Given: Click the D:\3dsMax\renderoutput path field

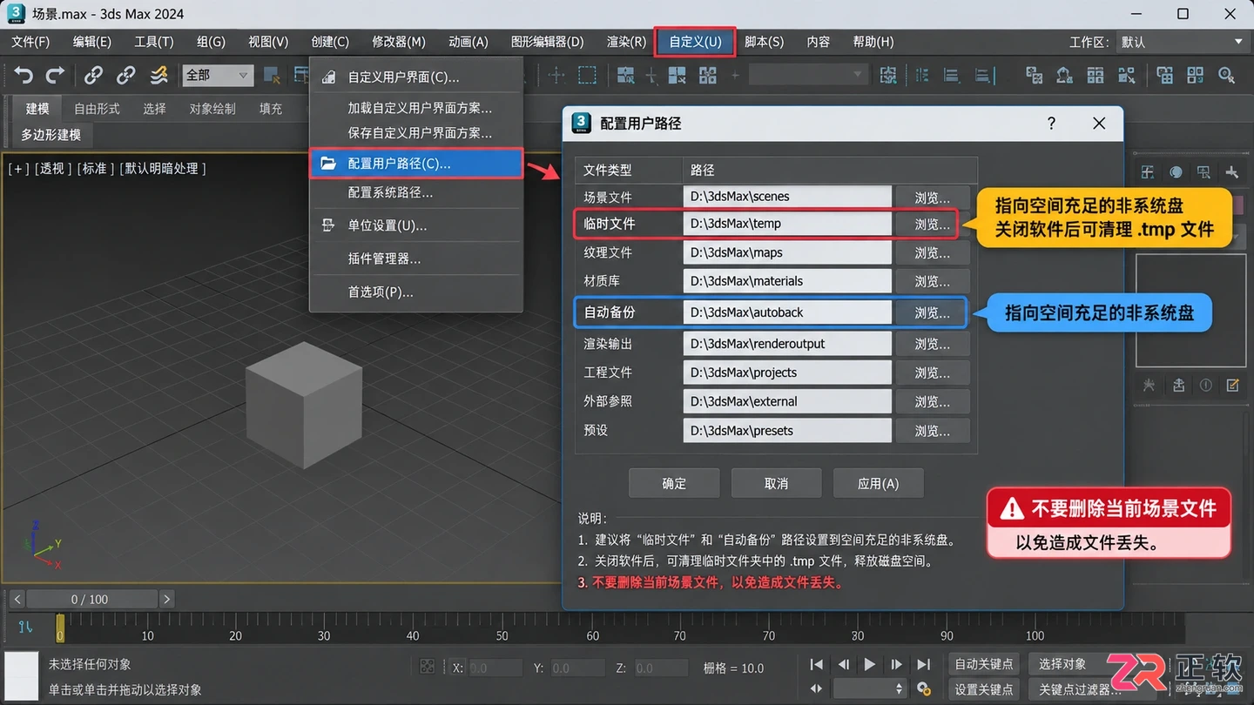Looking at the screenshot, I should tap(787, 344).
